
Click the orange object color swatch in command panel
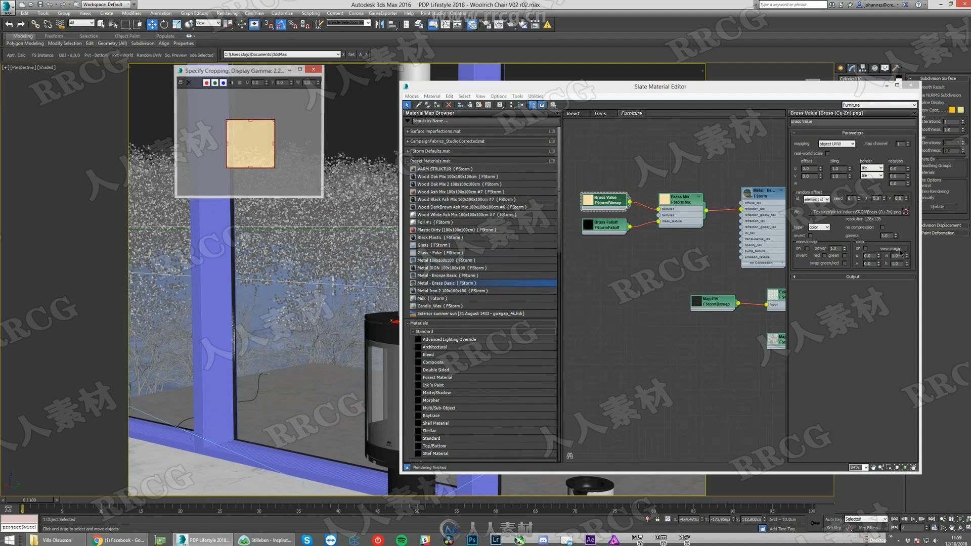coord(952,110)
